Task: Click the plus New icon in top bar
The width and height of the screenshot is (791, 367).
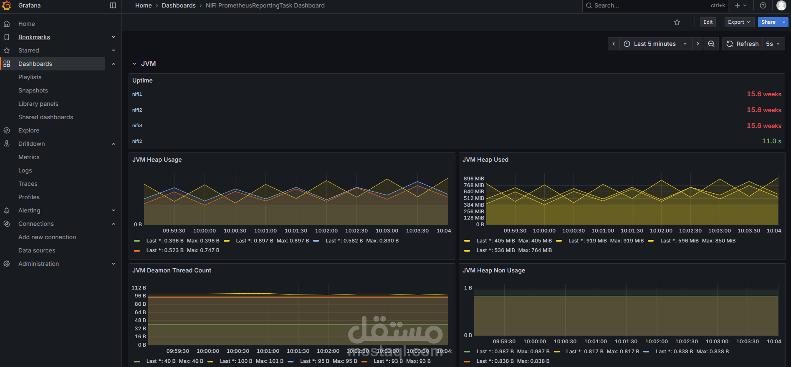Action: click(738, 5)
